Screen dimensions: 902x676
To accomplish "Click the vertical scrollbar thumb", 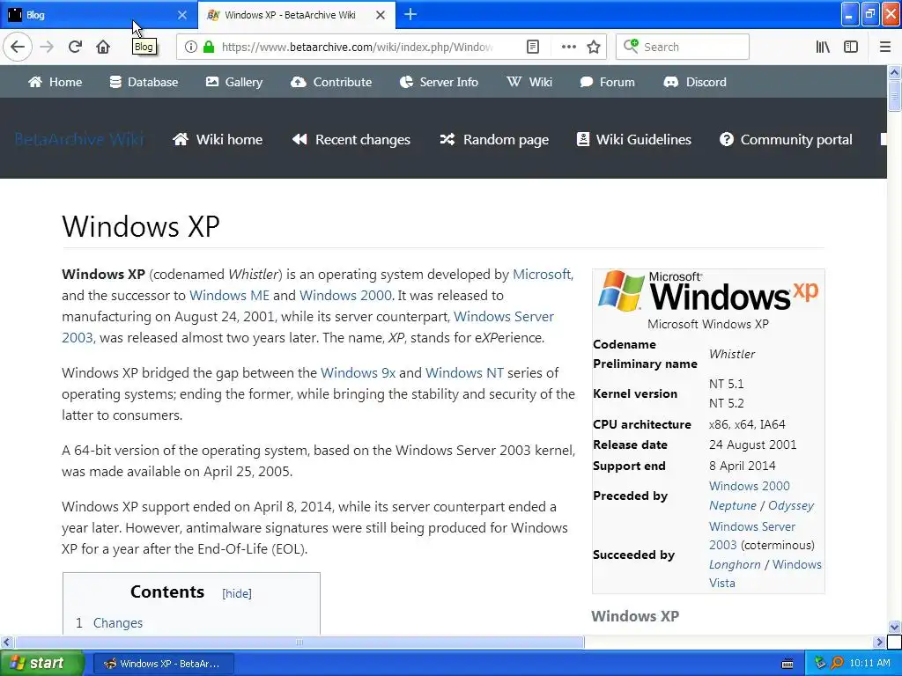I will 895,95.
